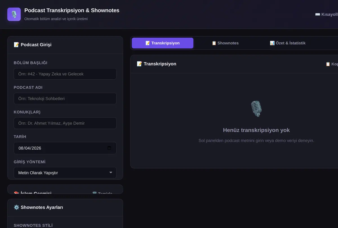This screenshot has width=338, height=228.
Task: Click the 'Otomatik bölüm analizi' subtitle
Action: pos(56,19)
